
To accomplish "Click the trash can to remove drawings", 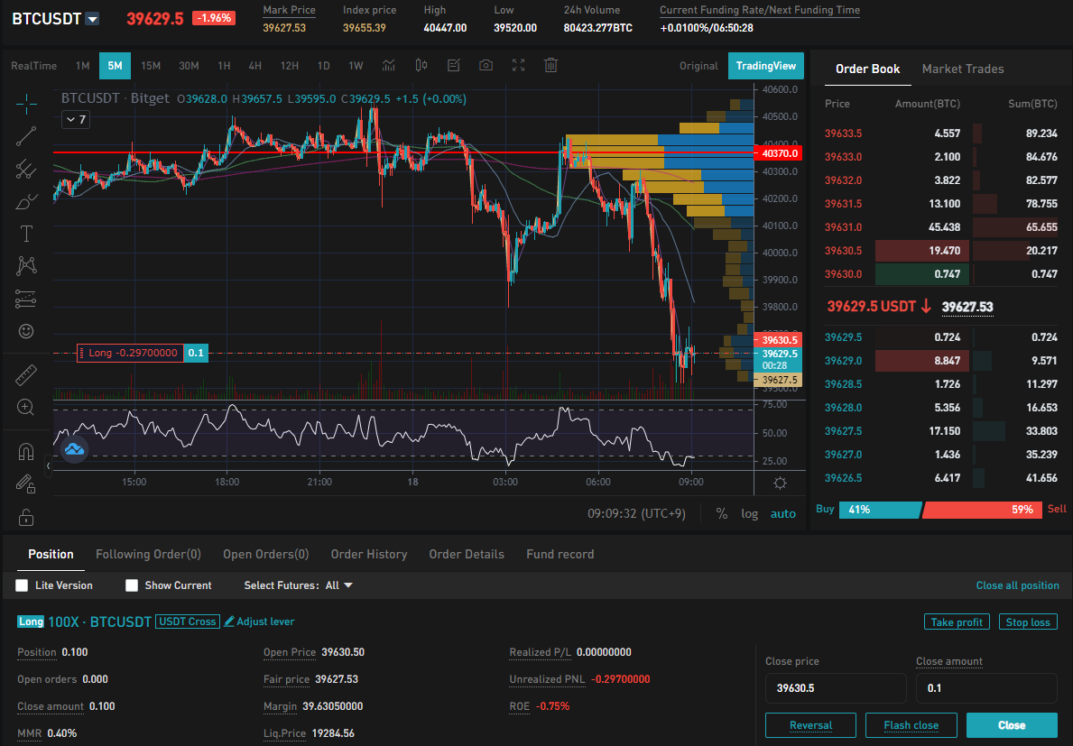I will point(550,65).
